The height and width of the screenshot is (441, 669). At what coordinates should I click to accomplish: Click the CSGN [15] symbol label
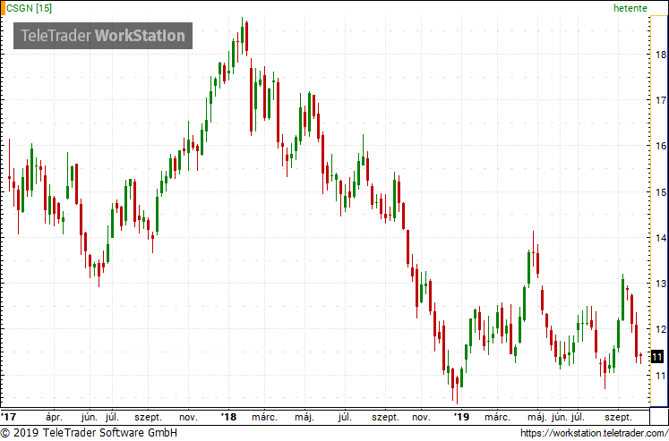click(x=29, y=8)
